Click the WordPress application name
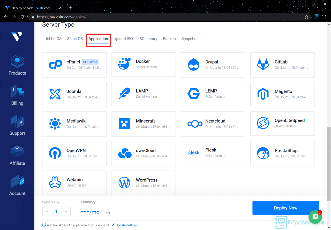331x230 pixels. 147,180
